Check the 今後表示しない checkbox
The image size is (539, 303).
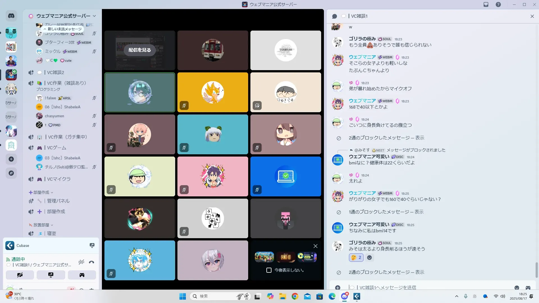click(269, 270)
